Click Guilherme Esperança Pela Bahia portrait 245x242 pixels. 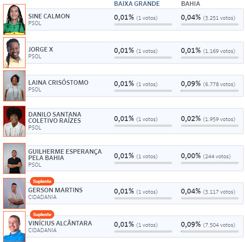click(x=14, y=158)
